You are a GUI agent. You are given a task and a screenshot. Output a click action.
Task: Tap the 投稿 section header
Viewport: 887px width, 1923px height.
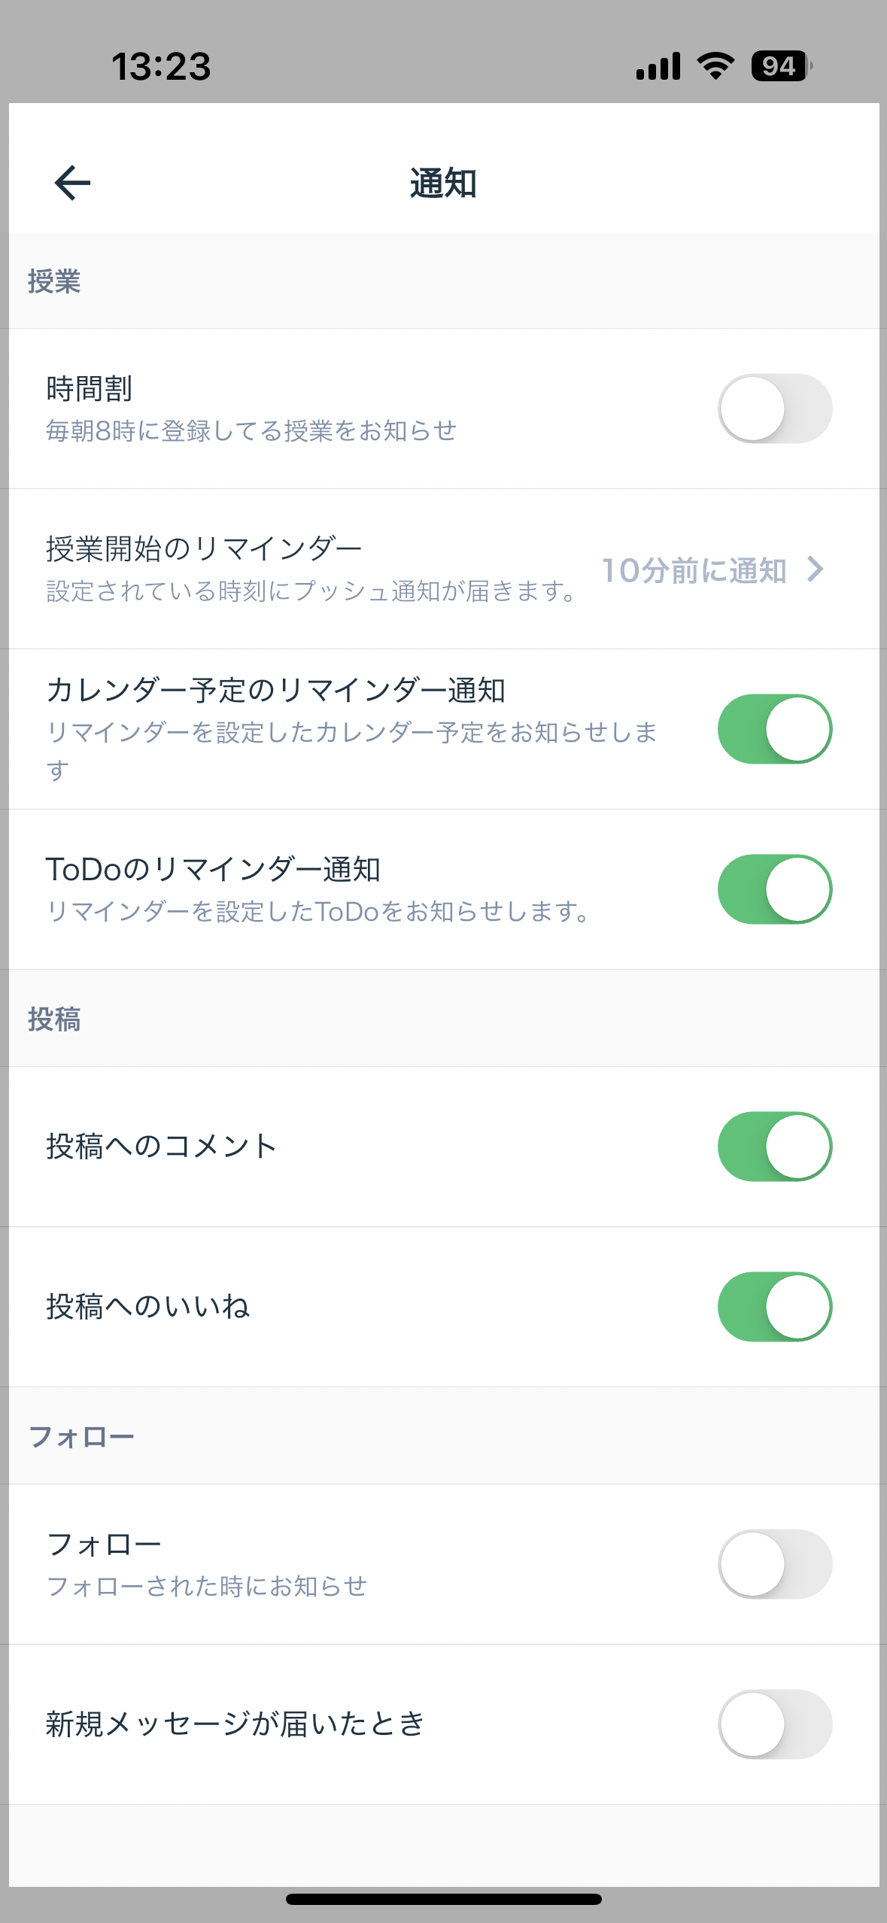point(54,1019)
